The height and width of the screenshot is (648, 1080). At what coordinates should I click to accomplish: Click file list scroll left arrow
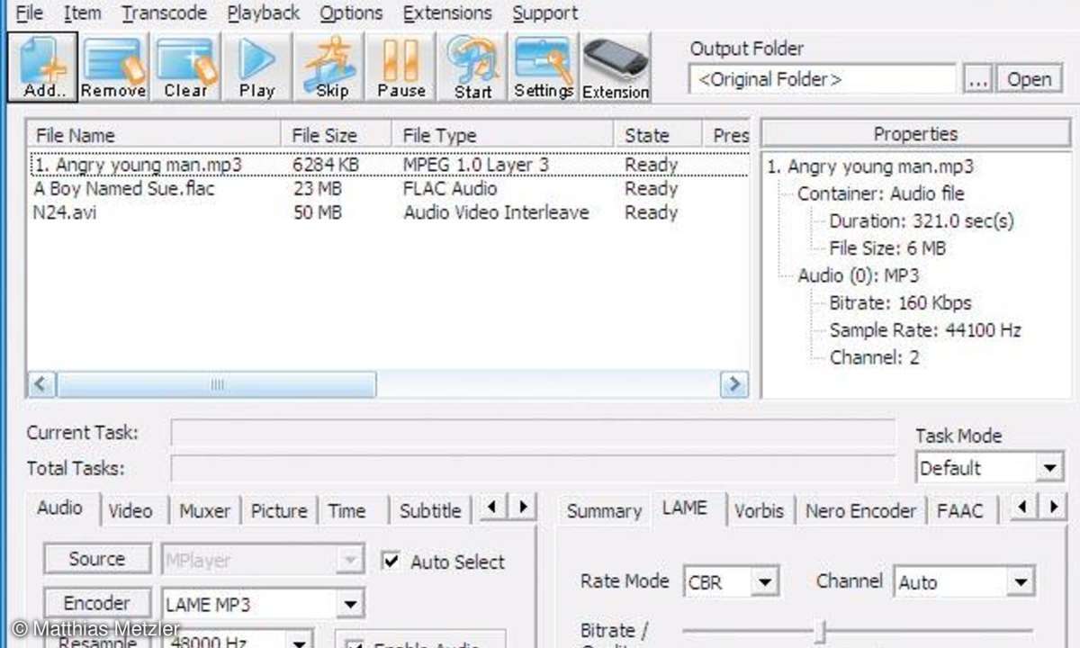point(40,384)
